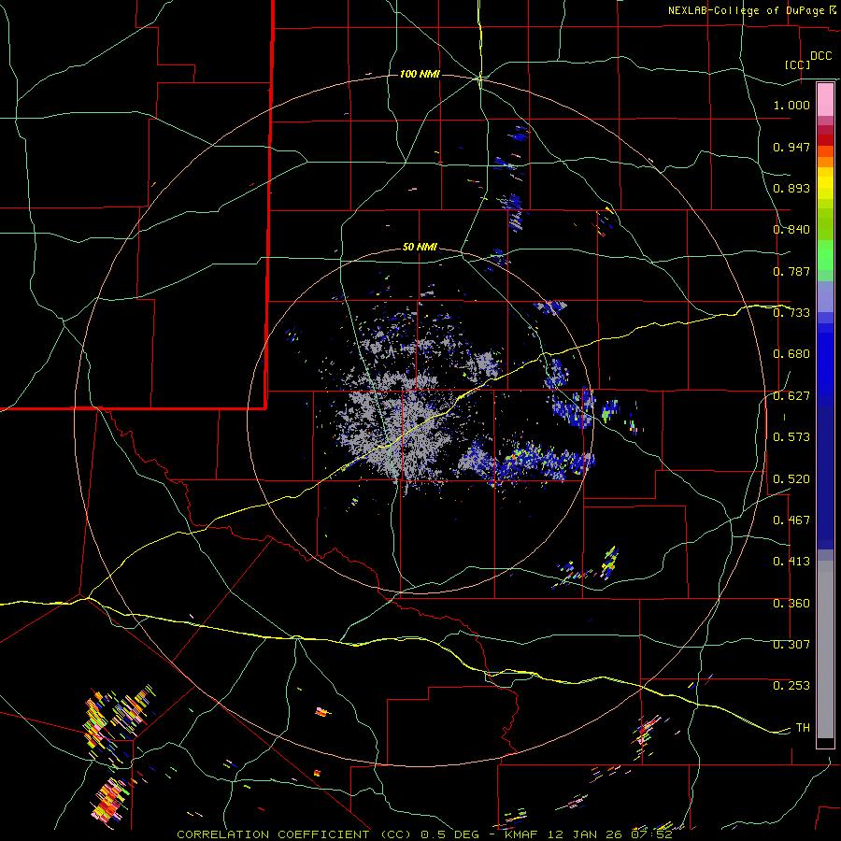
Task: Click the 0.520 legend value
Action: click(x=791, y=479)
